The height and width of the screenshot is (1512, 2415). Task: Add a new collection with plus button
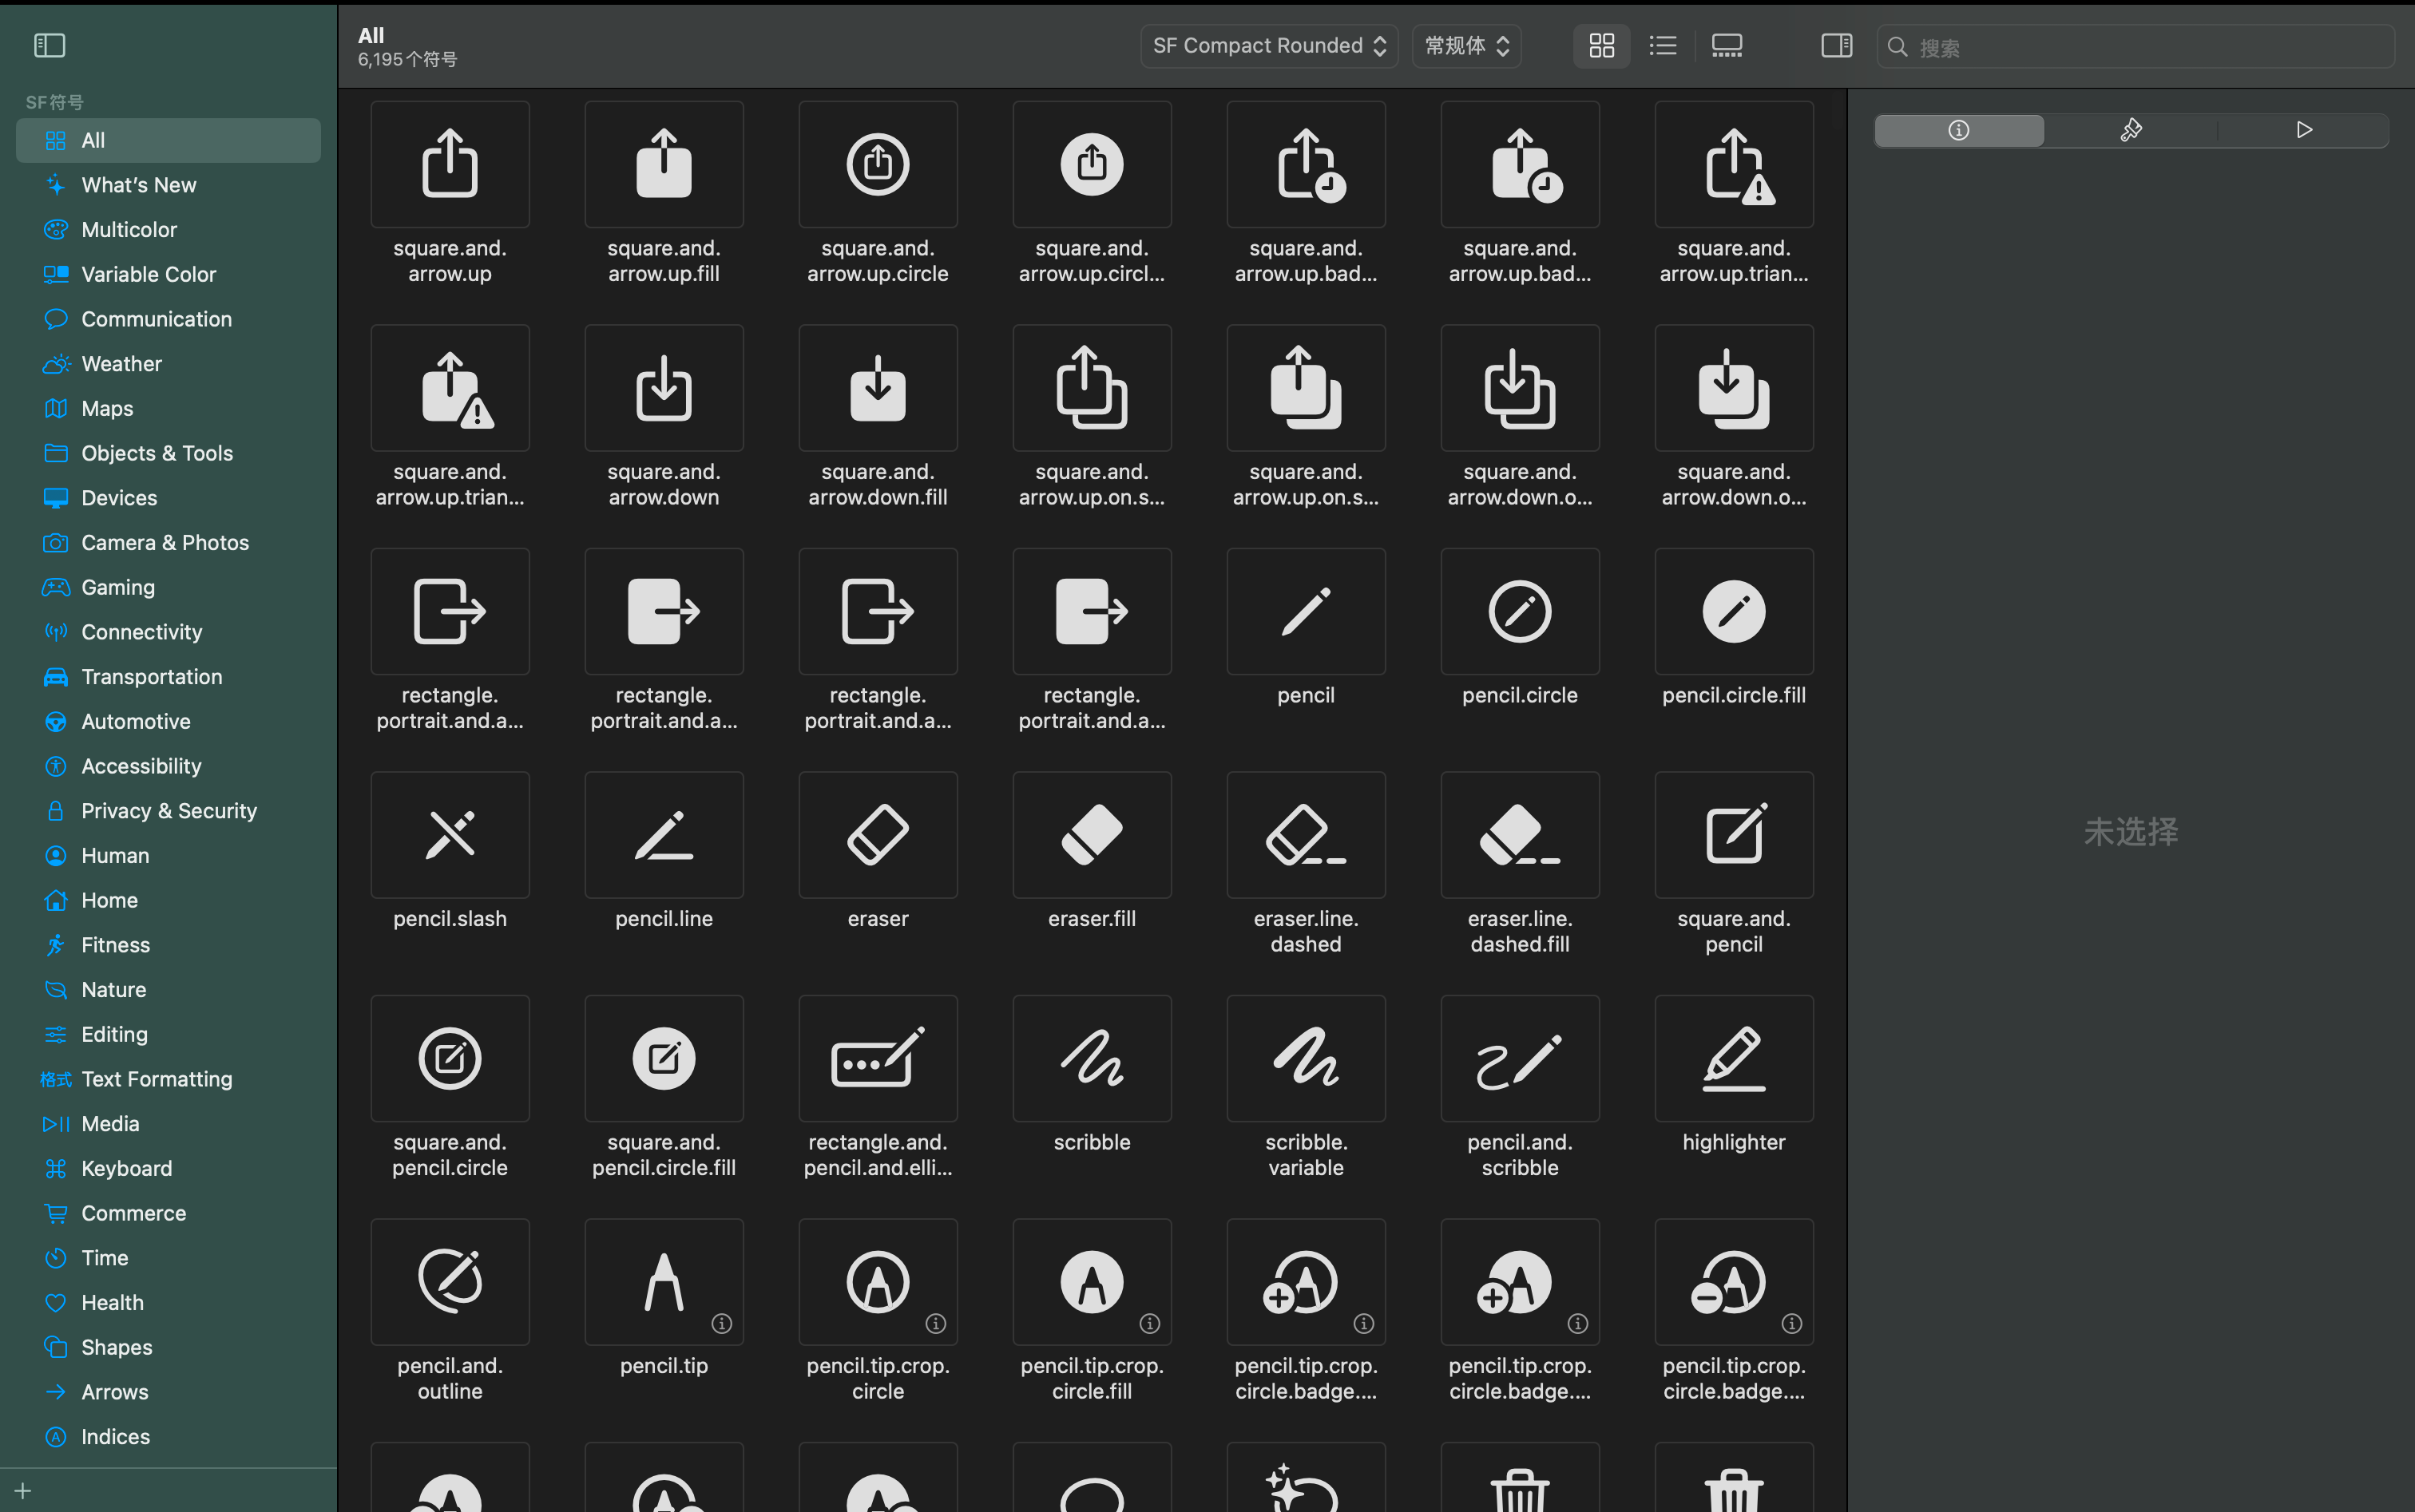point(23,1491)
